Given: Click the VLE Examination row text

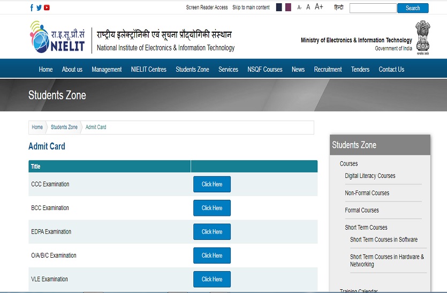Looking at the screenshot, I should [49, 279].
